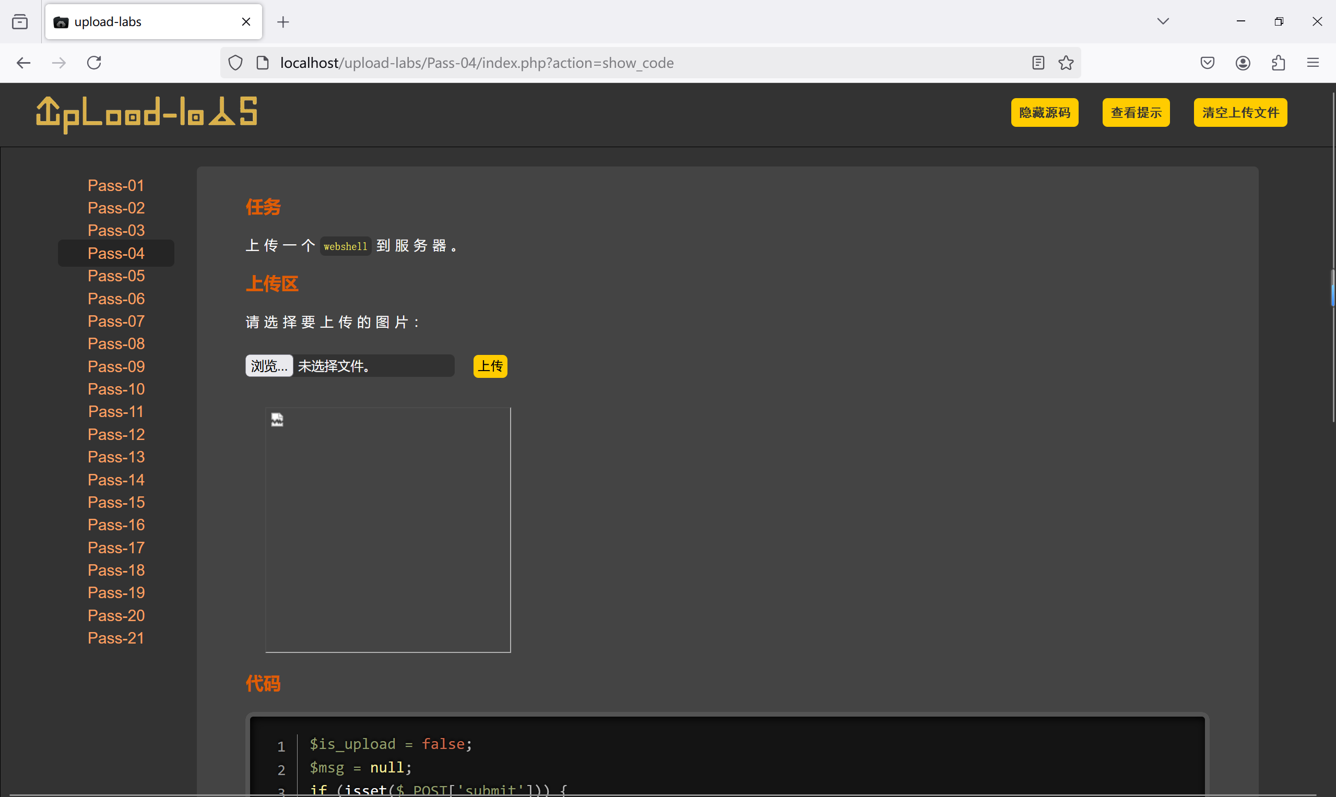Open the Pocket save icon
This screenshot has height=797, width=1336.
click(1207, 63)
